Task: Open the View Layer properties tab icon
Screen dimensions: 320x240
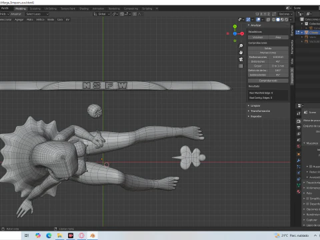Action: pos(299,134)
